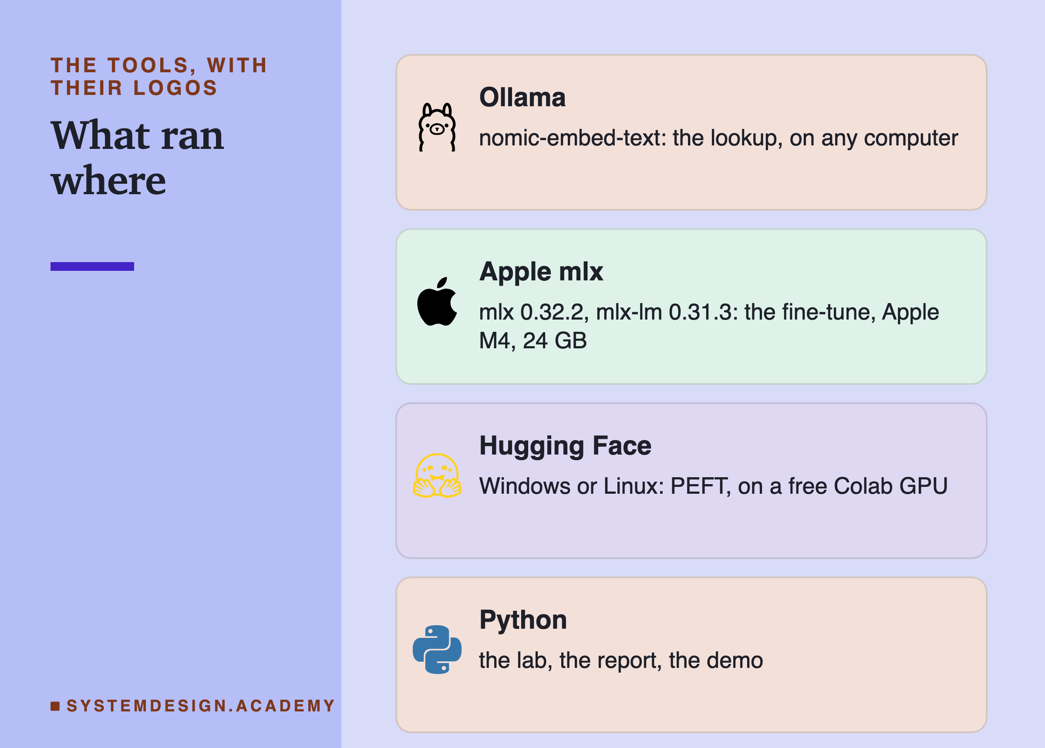
Task: Click the 'What ran where' title
Action: click(x=138, y=158)
